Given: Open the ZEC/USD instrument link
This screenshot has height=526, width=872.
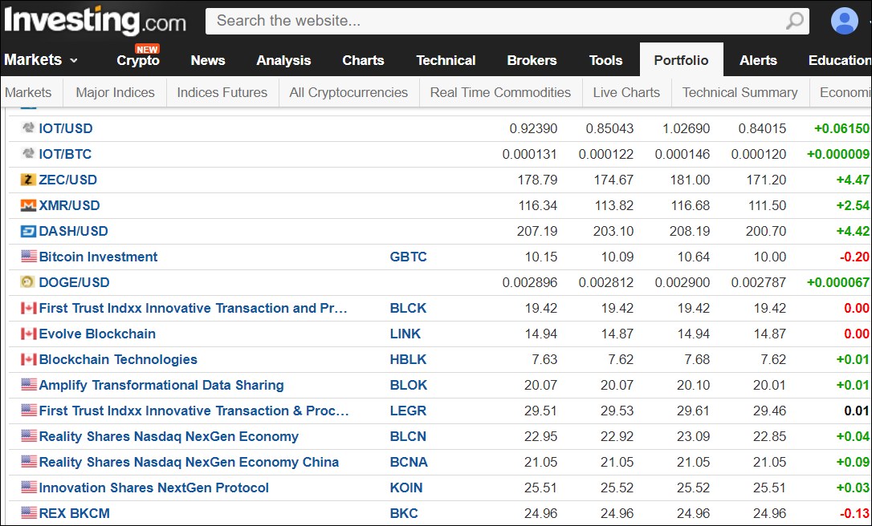Looking at the screenshot, I should click(x=67, y=180).
